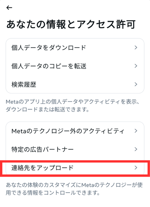Tap the chevron beside 検索履歴
Screen dimensions: 150x207
136,84
